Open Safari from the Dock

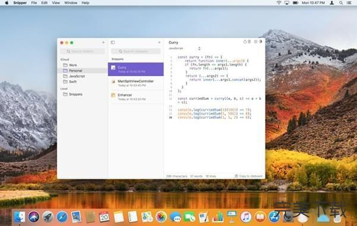62,216
